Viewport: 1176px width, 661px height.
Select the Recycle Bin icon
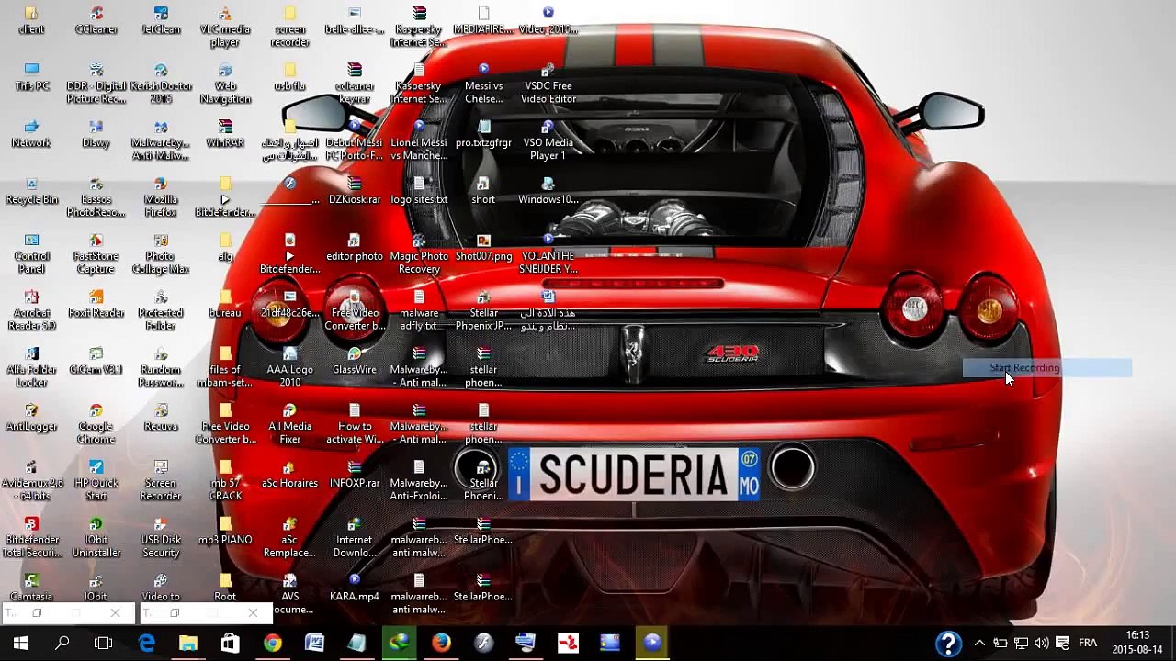(x=31, y=192)
